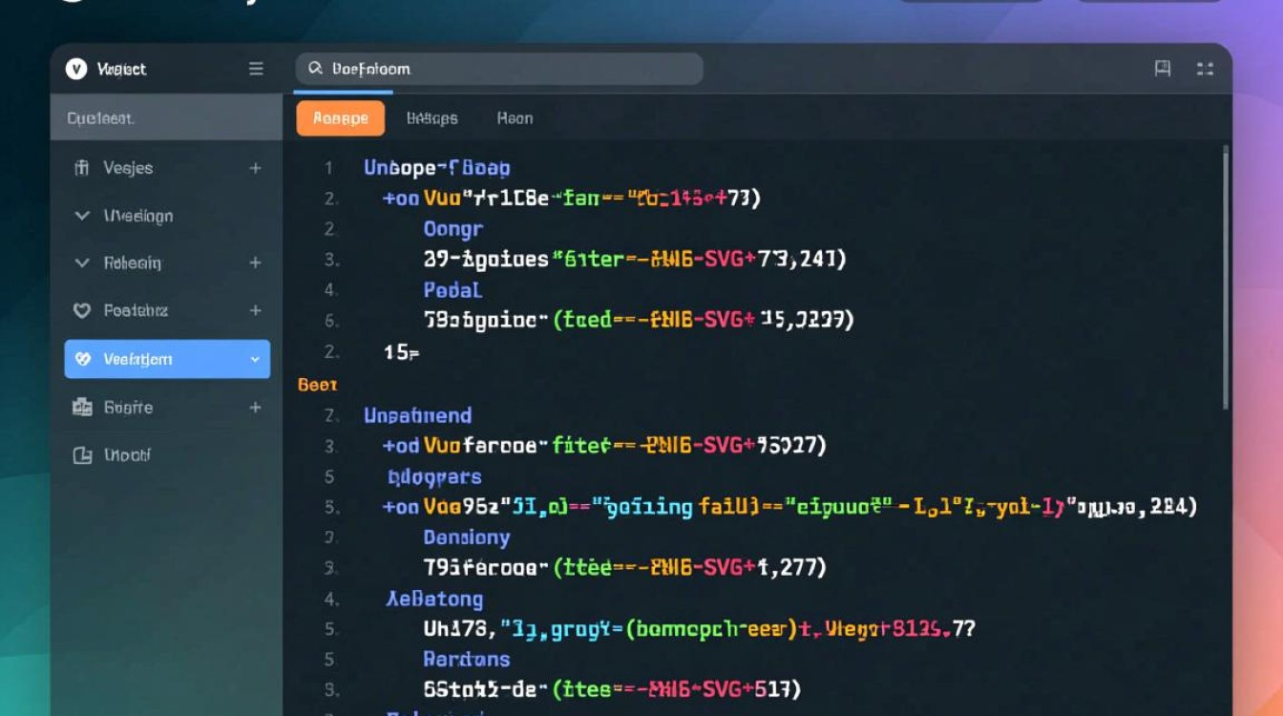Click the plus icon on the Poataaz row
The height and width of the screenshot is (716, 1283).
255,310
